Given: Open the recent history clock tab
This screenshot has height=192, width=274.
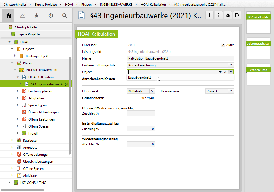Looking at the screenshot, I should [x=51, y=15].
